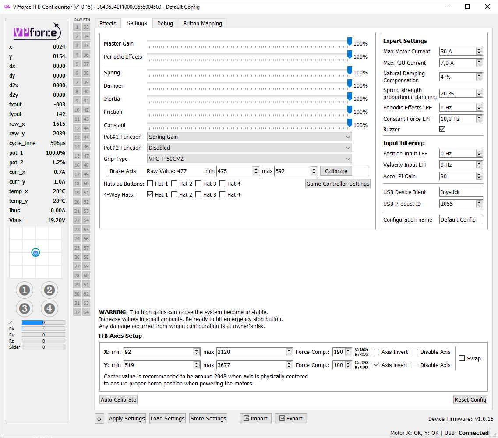Click Game Controller Settings
Image resolution: width=498 pixels, height=438 pixels.
[338, 184]
